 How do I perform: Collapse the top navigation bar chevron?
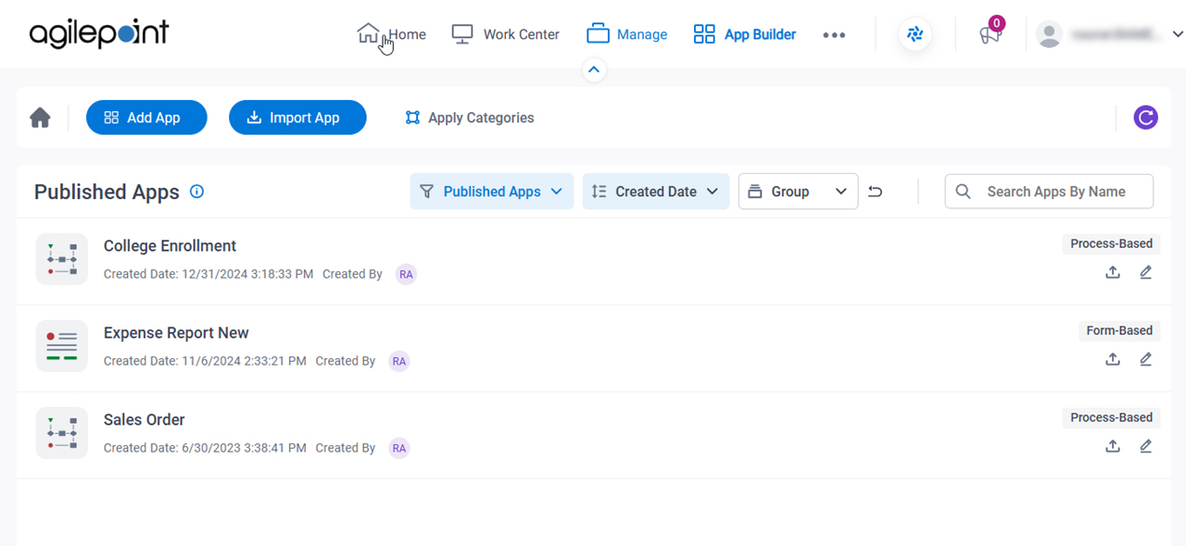pos(594,69)
